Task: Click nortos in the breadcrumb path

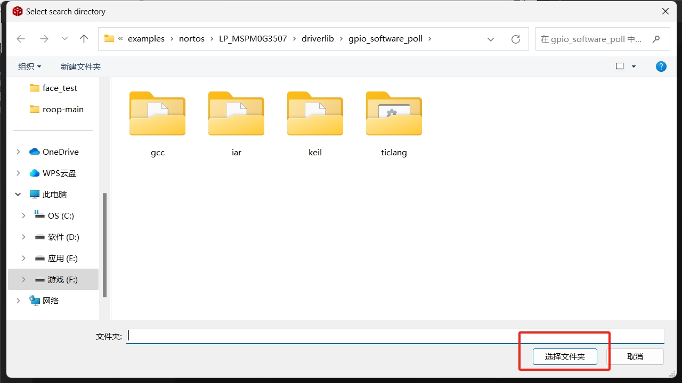Action: tap(192, 39)
